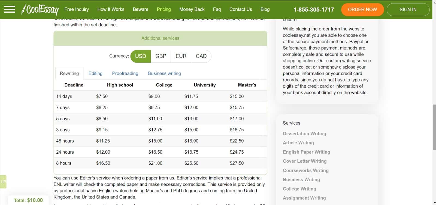Open Assignment Writing service link
436x205 pixels.
coord(304,198)
